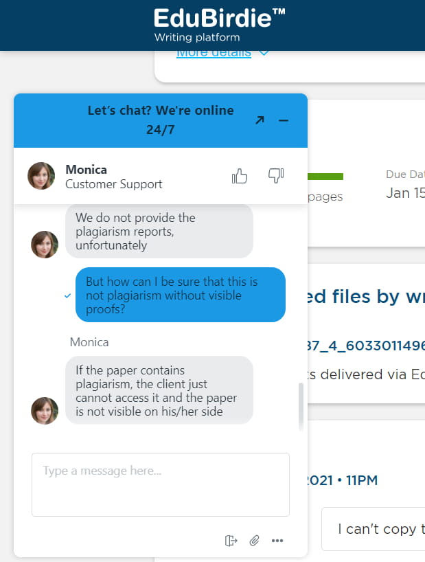
Task: Click the 'files by wr' heading
Action: click(x=378, y=297)
